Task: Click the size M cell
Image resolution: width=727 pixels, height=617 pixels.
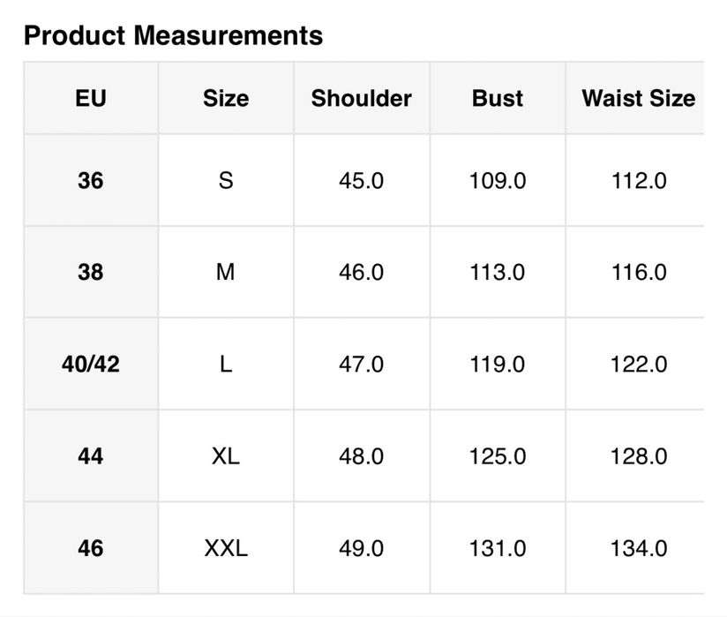Action: coord(226,273)
